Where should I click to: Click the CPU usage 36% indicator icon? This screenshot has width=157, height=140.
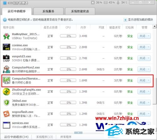tap(93, 3)
